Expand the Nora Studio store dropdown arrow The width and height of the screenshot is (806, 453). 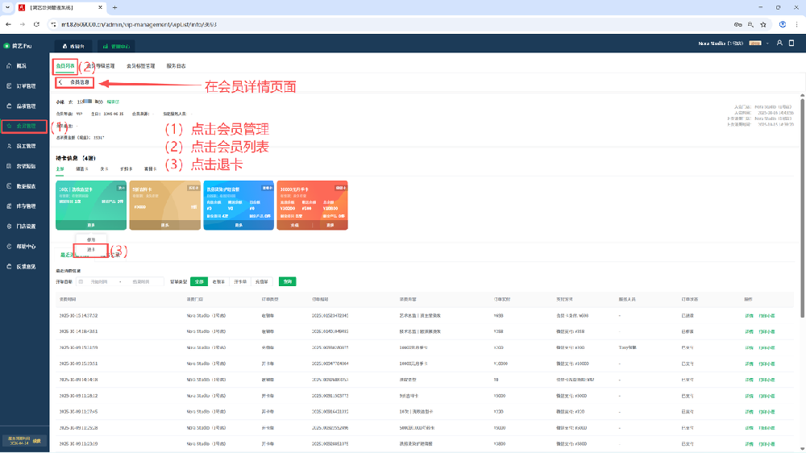point(767,44)
